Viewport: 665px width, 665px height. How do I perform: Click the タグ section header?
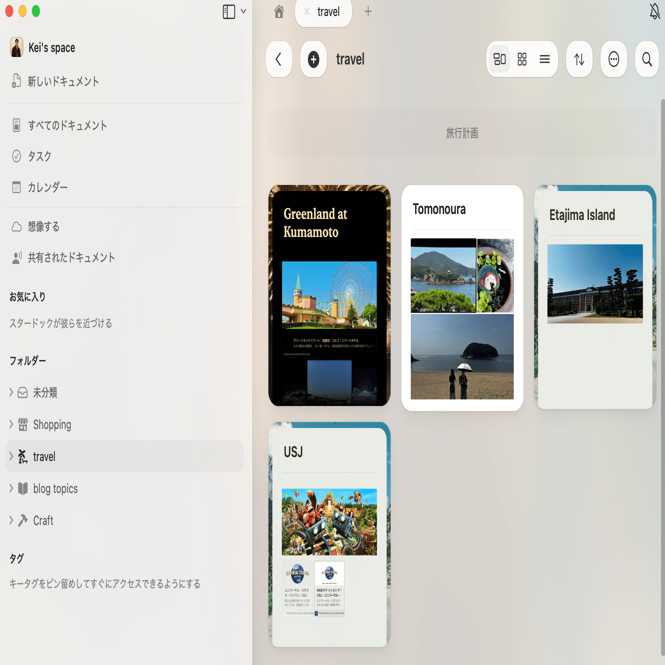coord(16,558)
